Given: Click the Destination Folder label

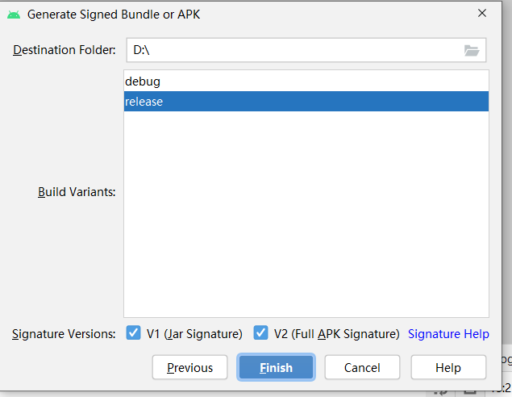Looking at the screenshot, I should coord(65,50).
